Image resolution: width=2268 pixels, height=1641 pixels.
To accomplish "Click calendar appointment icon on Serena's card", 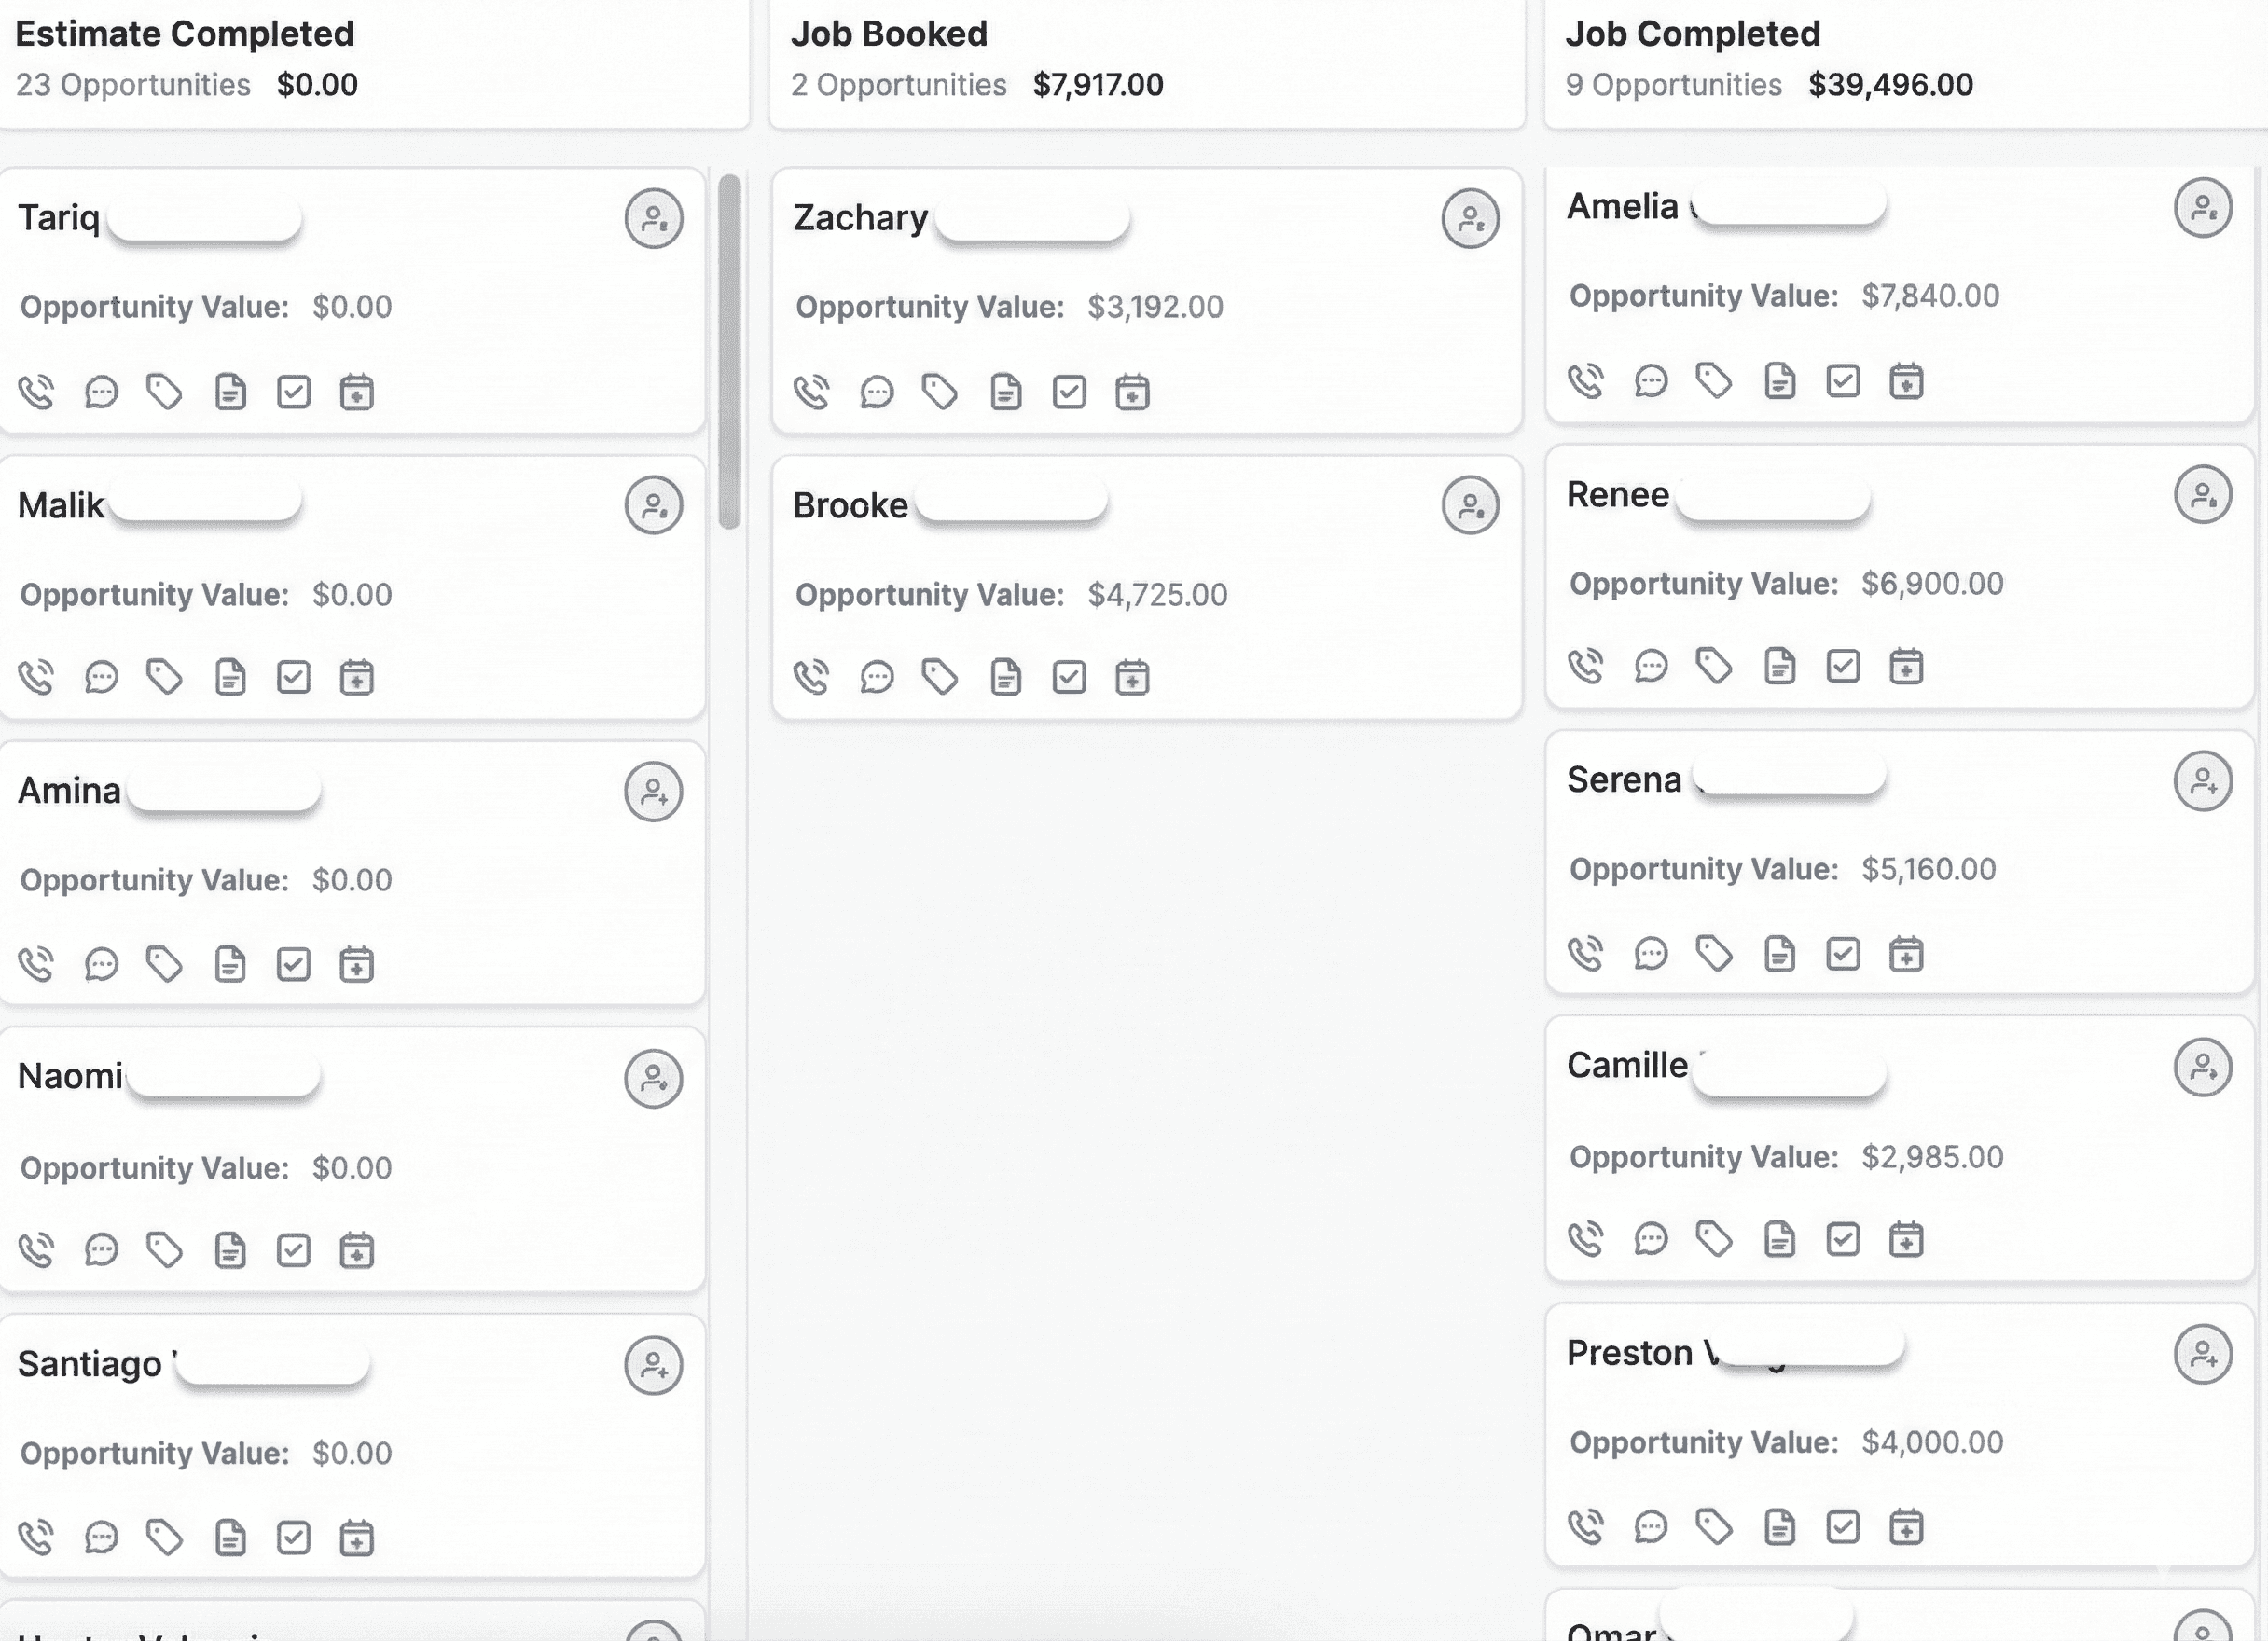I will click(1906, 954).
